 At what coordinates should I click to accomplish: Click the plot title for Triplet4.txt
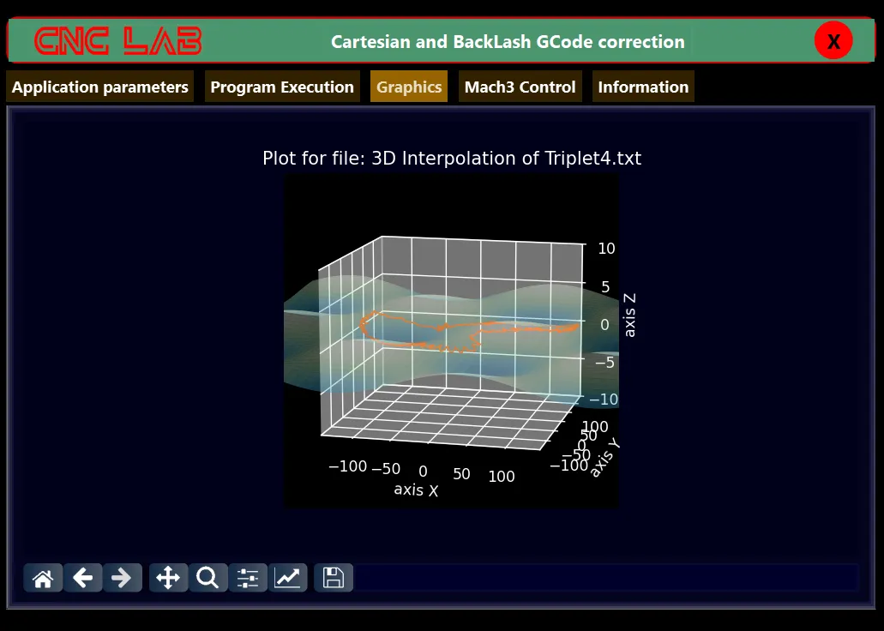click(x=452, y=159)
